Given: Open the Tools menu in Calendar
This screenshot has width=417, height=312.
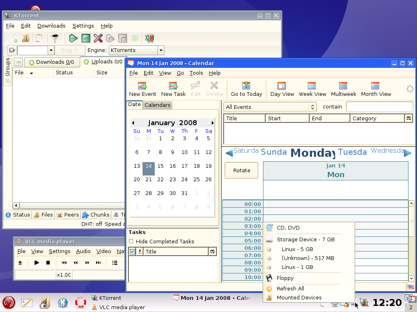Looking at the screenshot, I should pos(196,73).
